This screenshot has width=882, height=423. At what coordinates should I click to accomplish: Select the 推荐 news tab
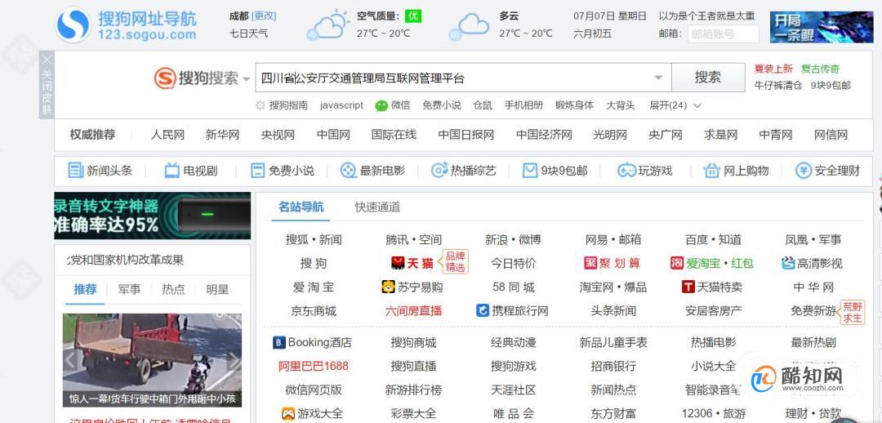tap(86, 289)
